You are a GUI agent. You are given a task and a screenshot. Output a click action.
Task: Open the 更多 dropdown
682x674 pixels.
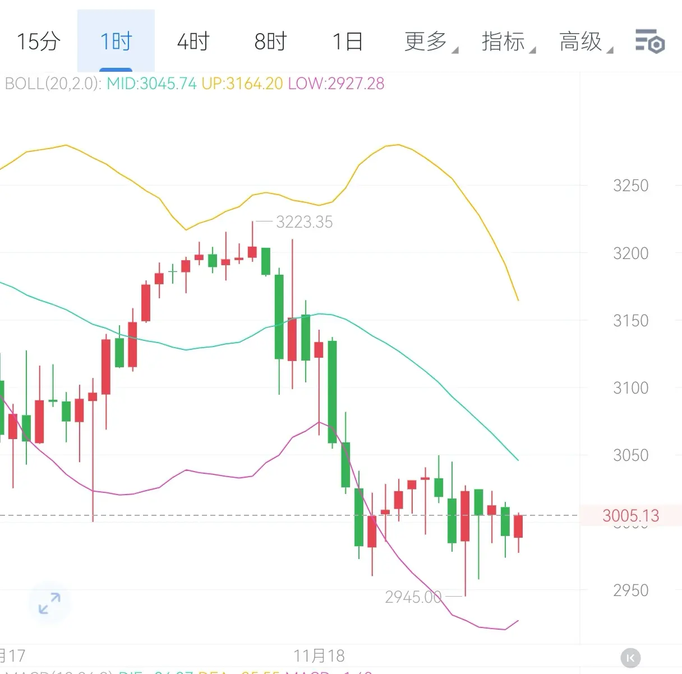[x=427, y=41]
